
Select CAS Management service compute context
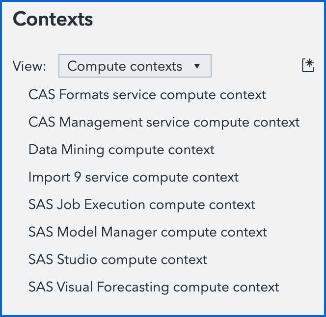click(163, 122)
